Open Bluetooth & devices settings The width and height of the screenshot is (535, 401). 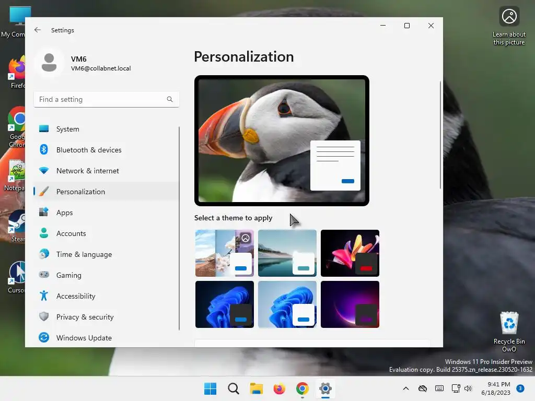click(x=106, y=150)
